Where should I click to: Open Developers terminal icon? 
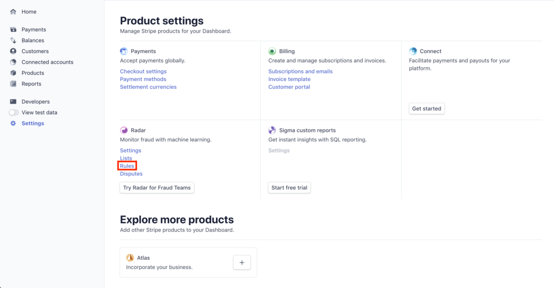[13, 101]
